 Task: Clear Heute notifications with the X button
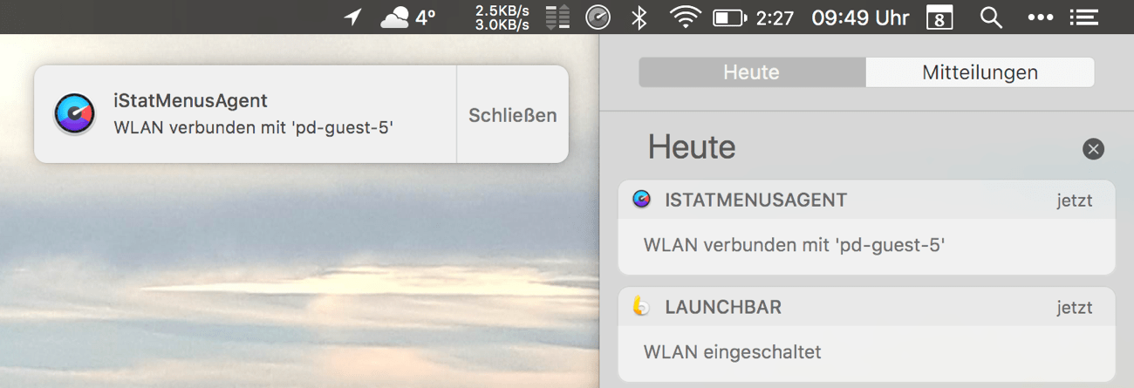[1093, 149]
